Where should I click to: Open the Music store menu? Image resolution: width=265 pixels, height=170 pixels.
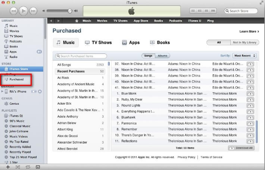pyautogui.click(x=87, y=21)
